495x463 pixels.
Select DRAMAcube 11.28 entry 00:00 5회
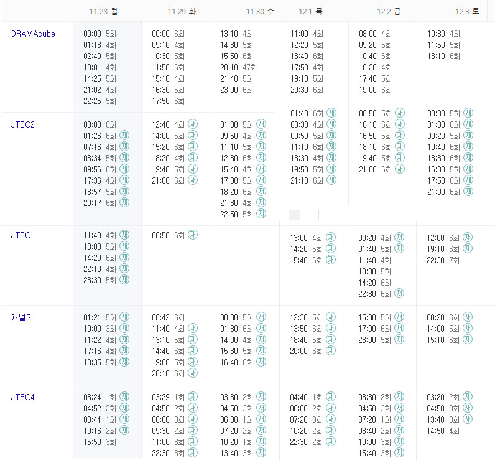tap(99, 34)
